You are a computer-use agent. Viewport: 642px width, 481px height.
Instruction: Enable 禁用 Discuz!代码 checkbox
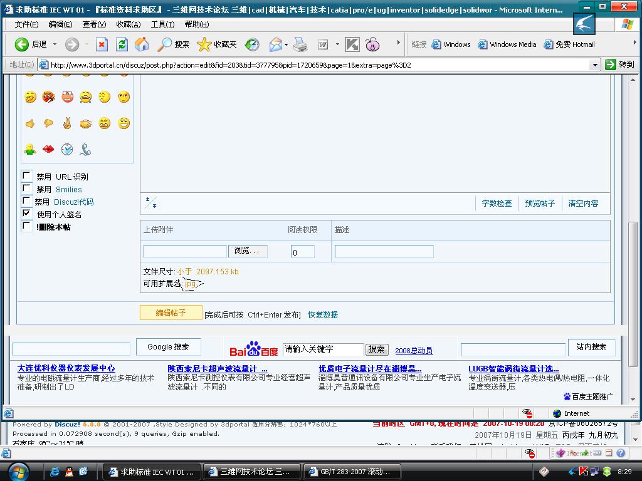26,201
